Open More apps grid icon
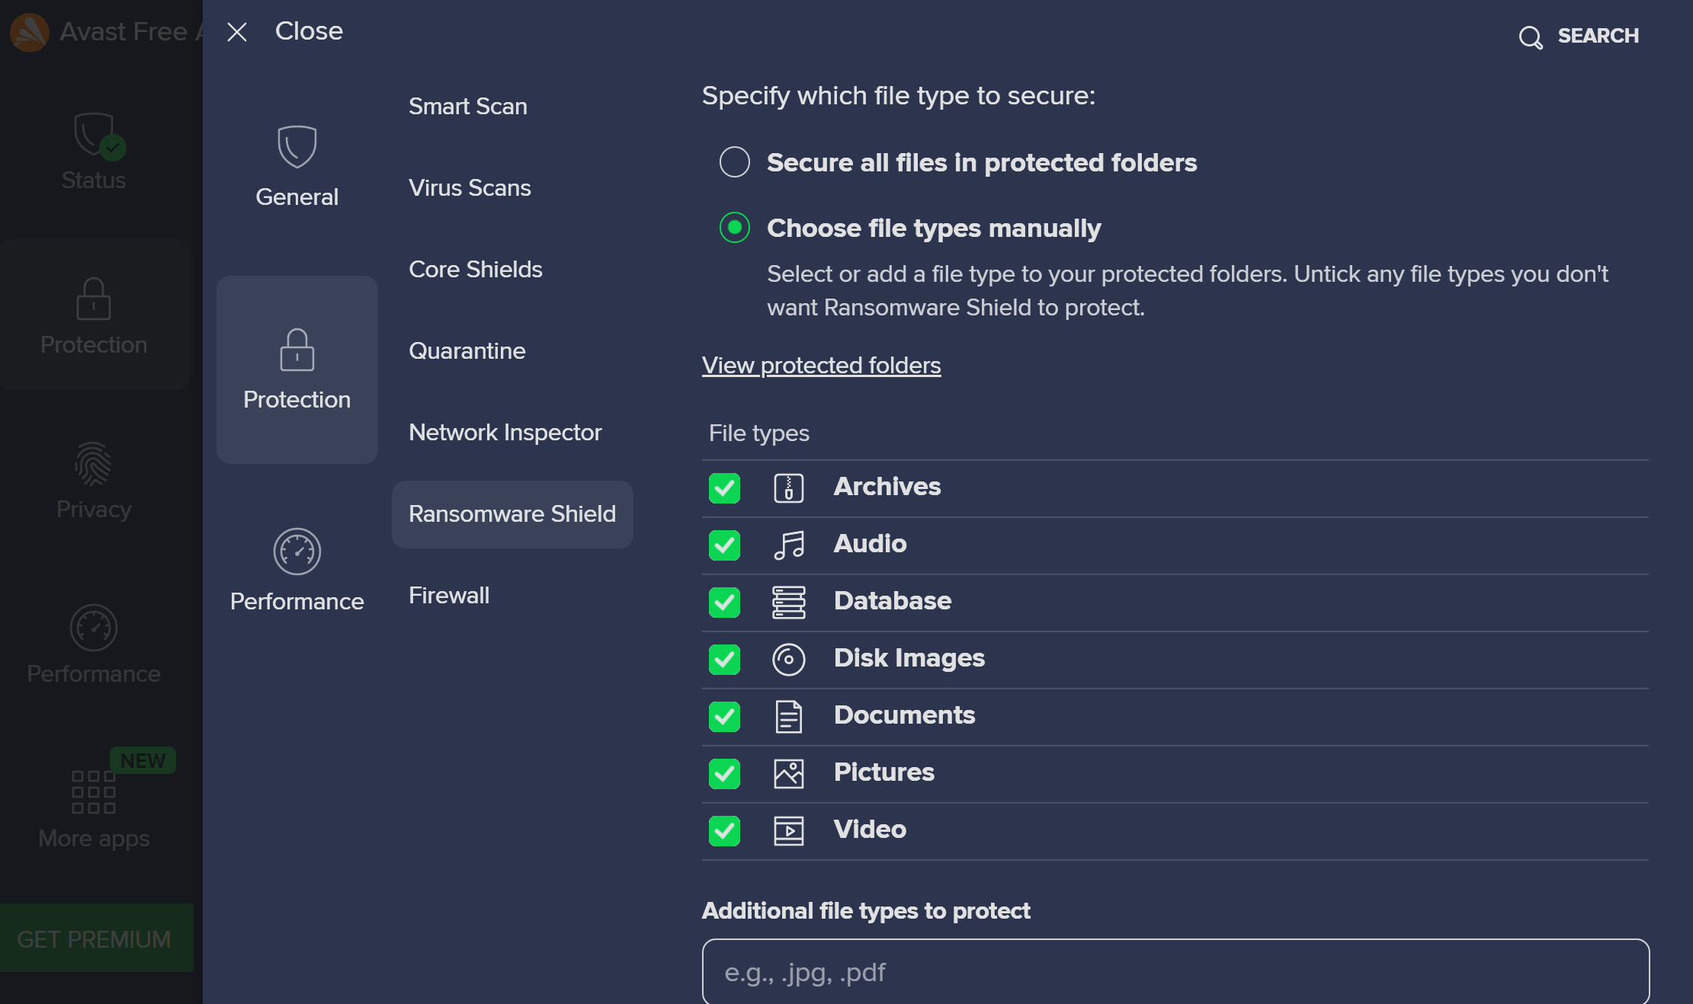This screenshot has width=1693, height=1004. click(x=93, y=791)
